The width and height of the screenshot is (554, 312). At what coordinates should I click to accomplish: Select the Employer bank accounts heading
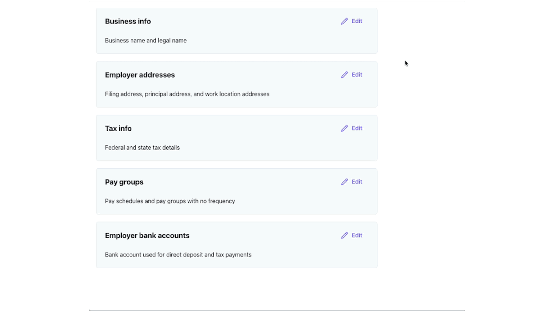tap(147, 236)
